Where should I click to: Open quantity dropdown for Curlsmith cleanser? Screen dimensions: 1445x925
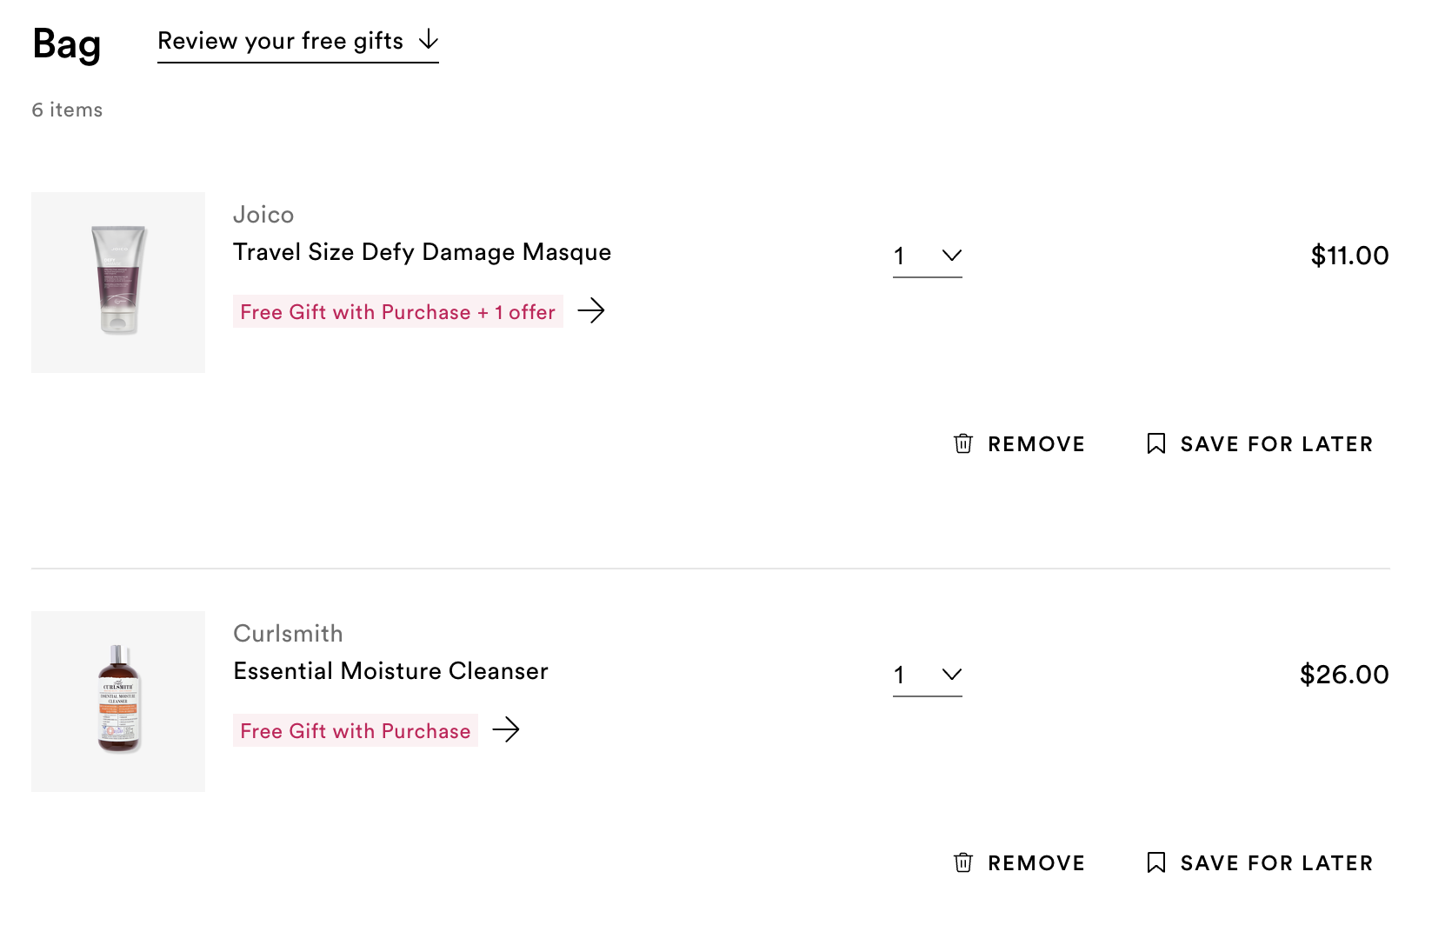pyautogui.click(x=927, y=675)
